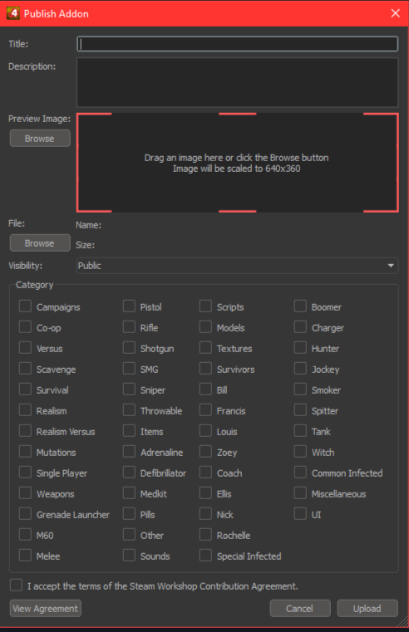Click Browse under Preview Image
Viewport: 409px width, 632px height.
tap(40, 138)
